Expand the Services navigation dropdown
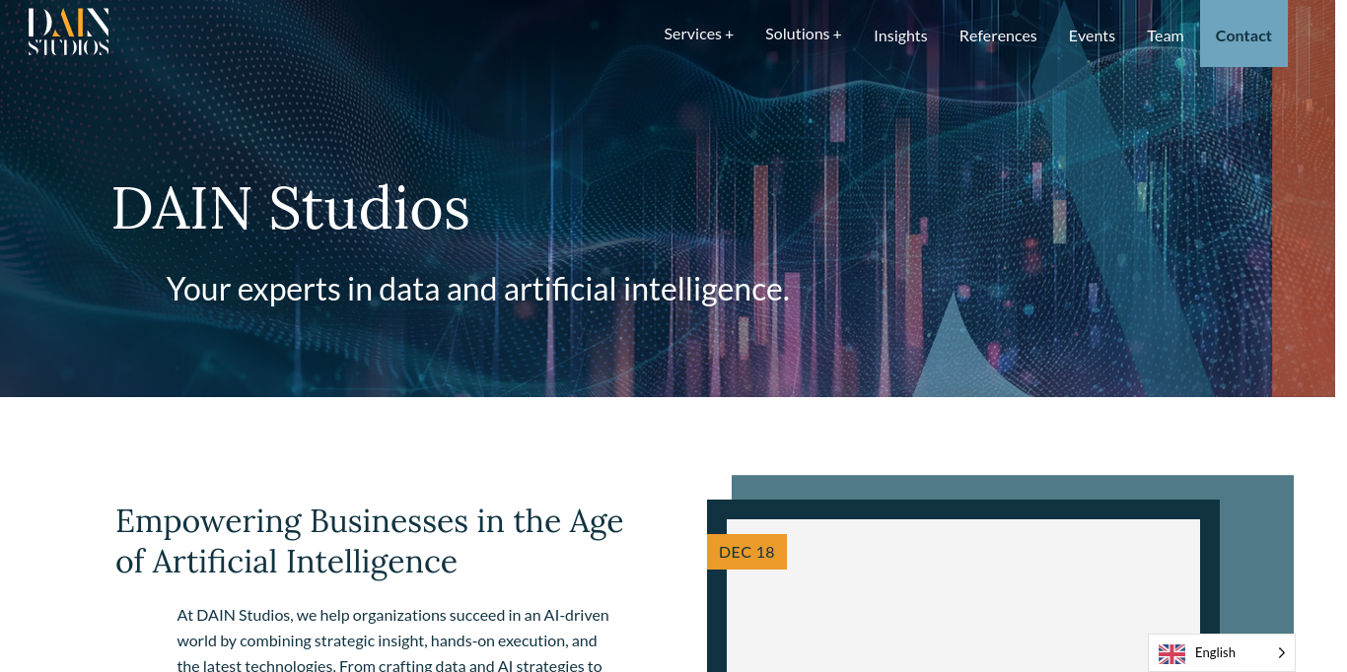 pyautogui.click(x=698, y=34)
